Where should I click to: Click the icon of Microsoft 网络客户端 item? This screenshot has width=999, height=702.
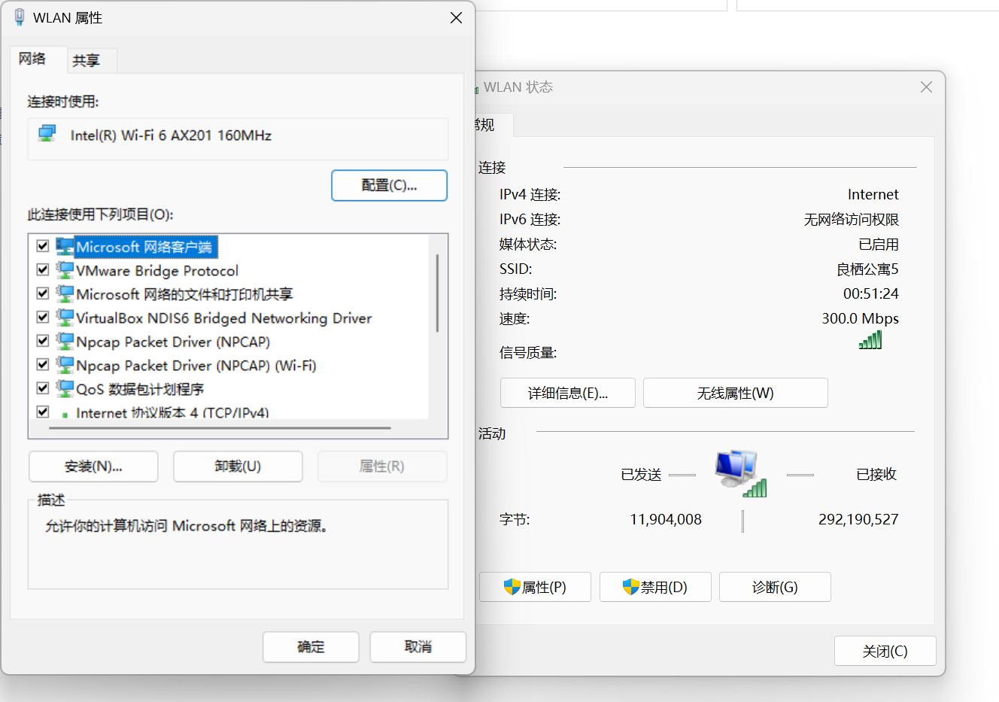click(65, 247)
